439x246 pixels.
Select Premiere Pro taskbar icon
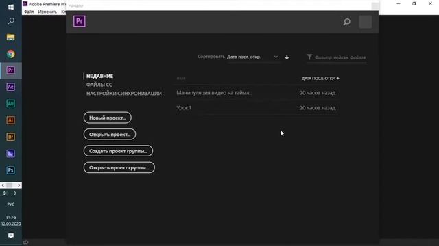click(11, 70)
